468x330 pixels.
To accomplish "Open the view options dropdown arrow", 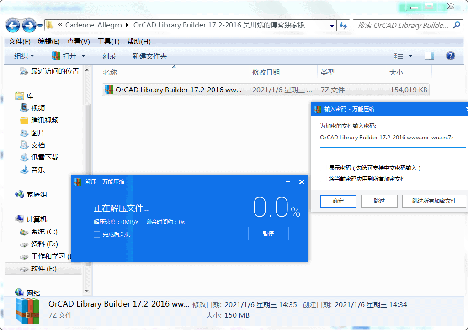I will click(410, 56).
